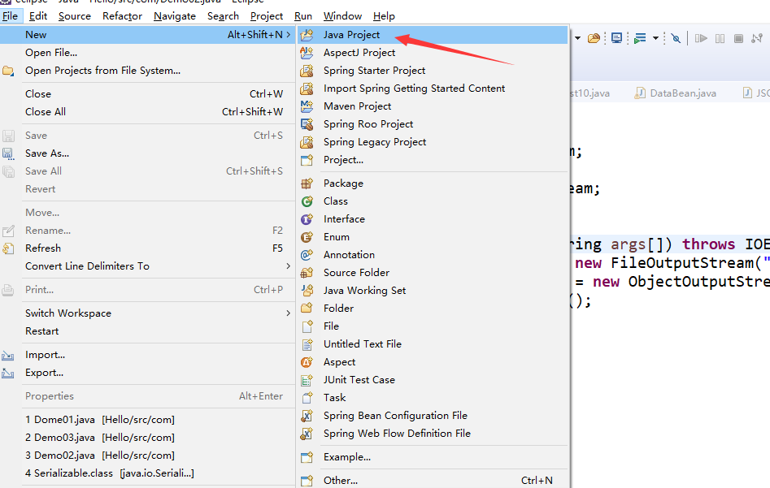Switch to the DataBean.java editor tab

point(682,93)
